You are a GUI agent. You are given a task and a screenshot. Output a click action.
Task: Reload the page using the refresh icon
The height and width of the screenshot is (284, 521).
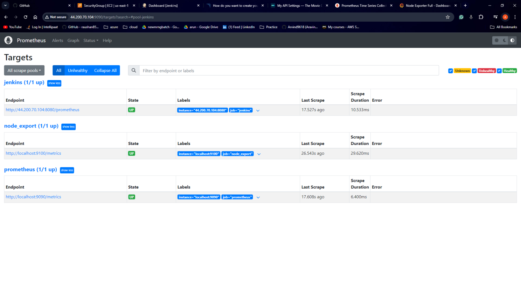coord(26,17)
